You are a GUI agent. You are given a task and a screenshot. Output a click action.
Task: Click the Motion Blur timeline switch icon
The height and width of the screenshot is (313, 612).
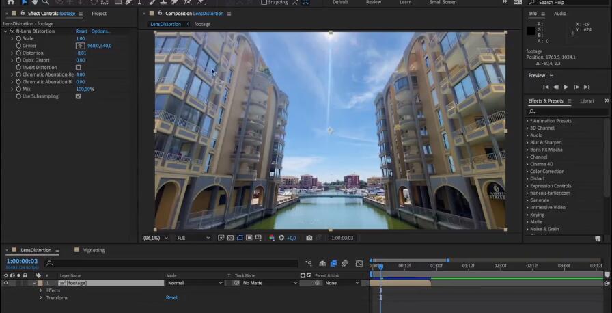(344, 263)
